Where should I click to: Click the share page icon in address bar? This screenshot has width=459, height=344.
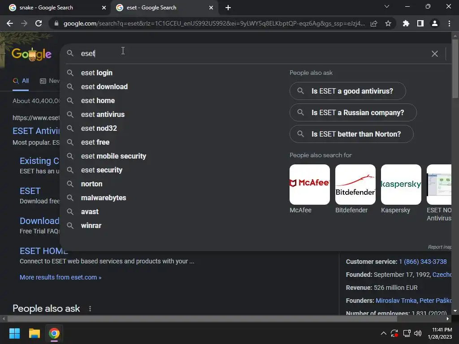374,23
